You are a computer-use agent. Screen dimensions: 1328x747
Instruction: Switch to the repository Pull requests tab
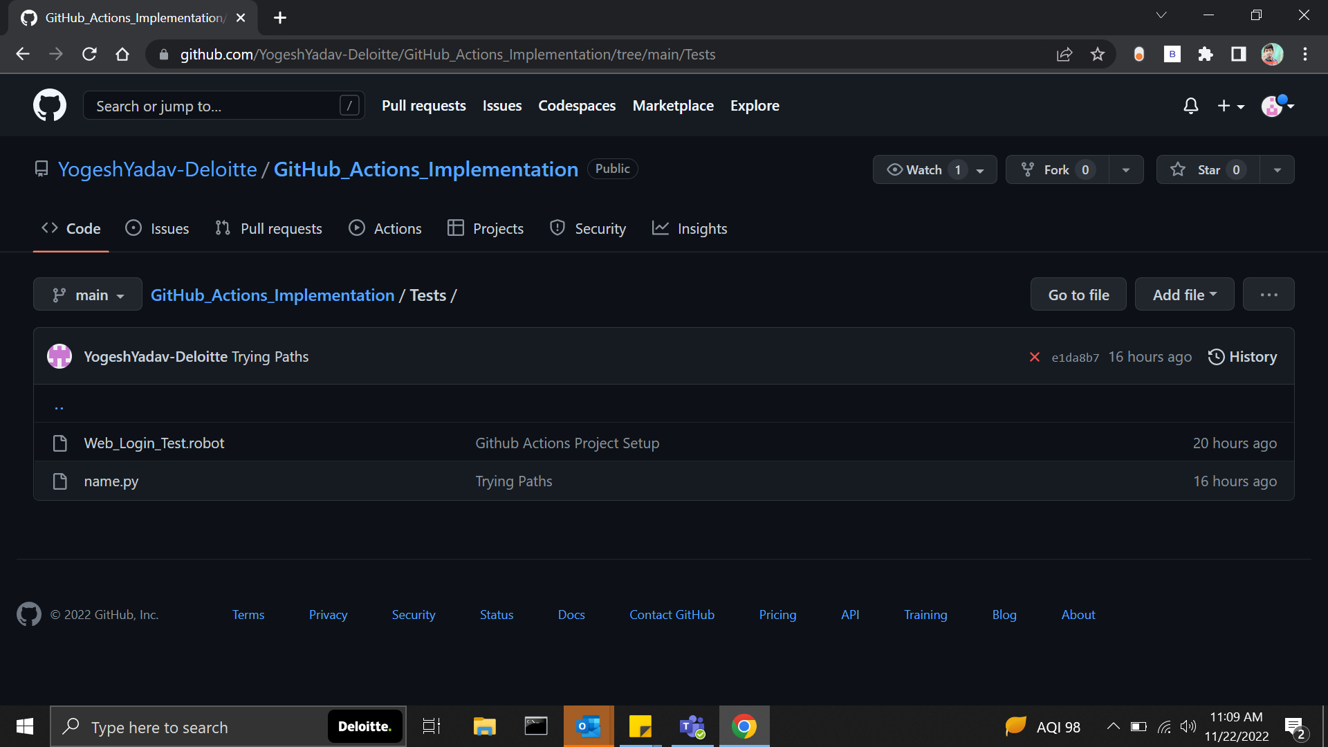(268, 228)
